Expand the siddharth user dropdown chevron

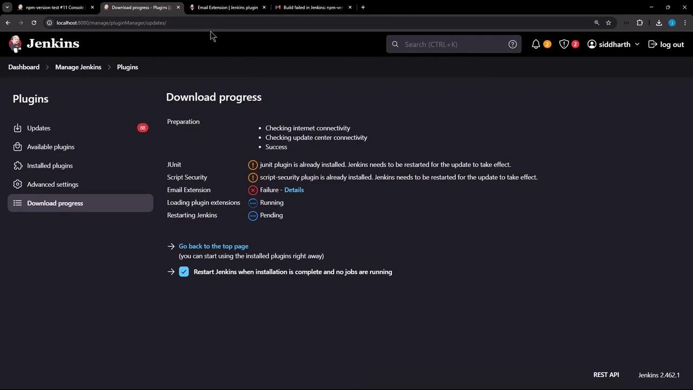pos(637,44)
